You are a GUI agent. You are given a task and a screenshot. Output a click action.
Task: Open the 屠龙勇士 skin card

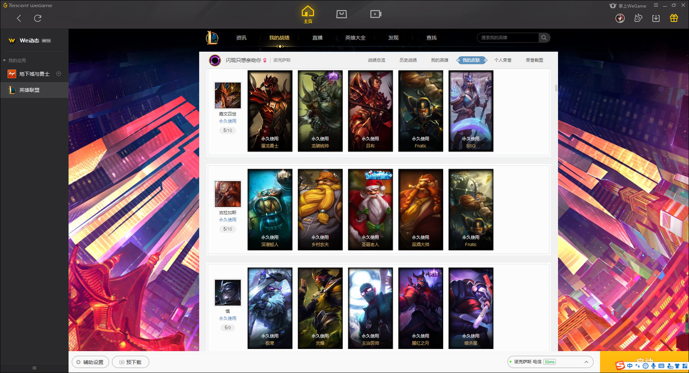tap(270, 111)
